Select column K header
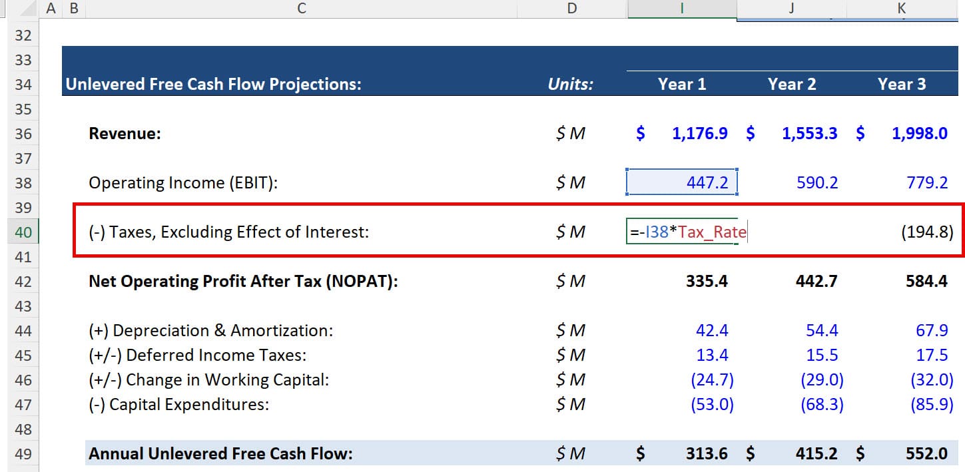 901,8
